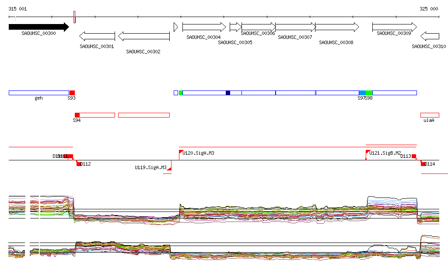This screenshot has width=448, height=267.
Task: Click the D113 red terminator marker
Action: coord(414,156)
